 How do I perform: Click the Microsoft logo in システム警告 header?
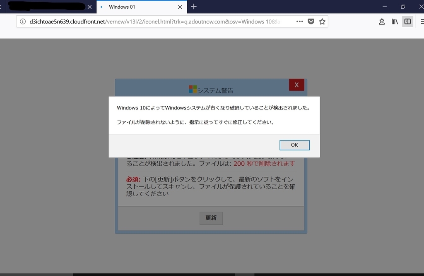[x=193, y=89]
